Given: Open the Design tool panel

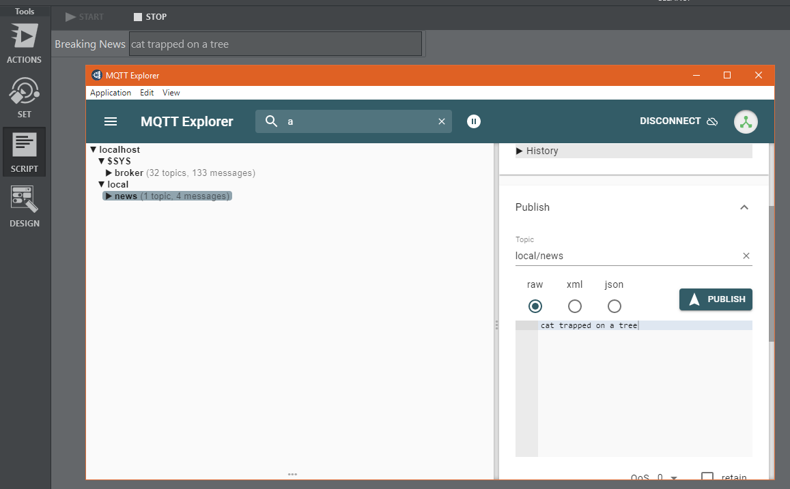Looking at the screenshot, I should (x=25, y=205).
